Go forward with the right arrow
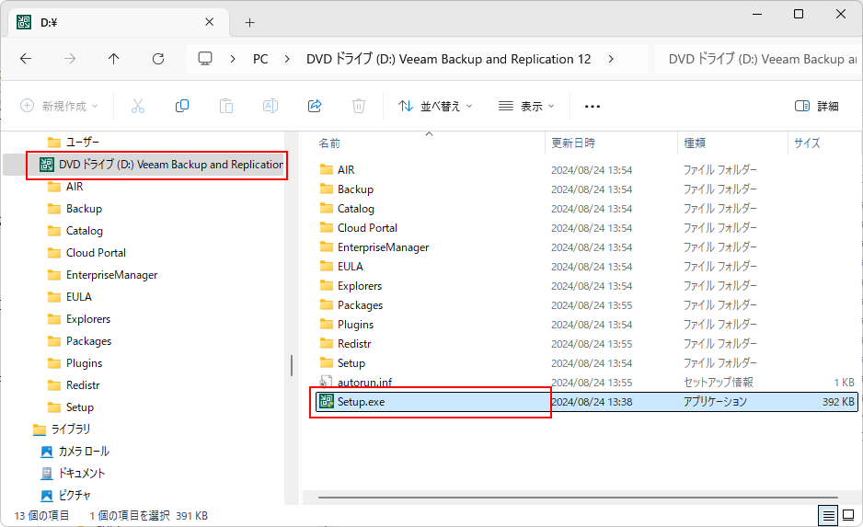863x527 pixels. coord(70,59)
